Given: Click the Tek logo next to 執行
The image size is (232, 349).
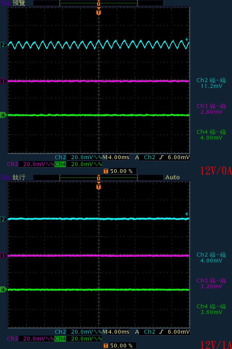Looking at the screenshot, I should [x=5, y=177].
